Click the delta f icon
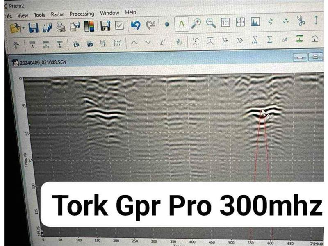 coord(285,39)
